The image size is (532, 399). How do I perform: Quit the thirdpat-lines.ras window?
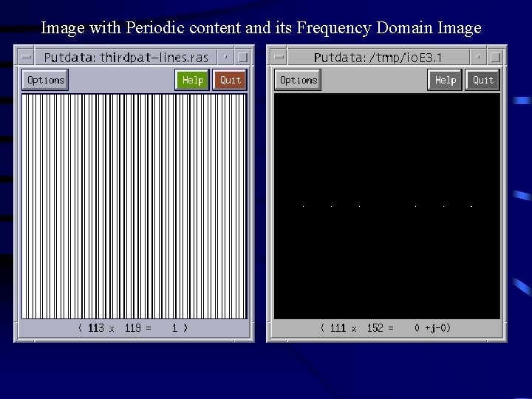point(230,80)
